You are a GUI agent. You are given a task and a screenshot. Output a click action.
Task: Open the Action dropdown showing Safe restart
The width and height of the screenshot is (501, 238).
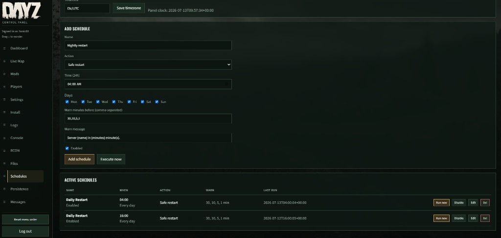click(148, 65)
